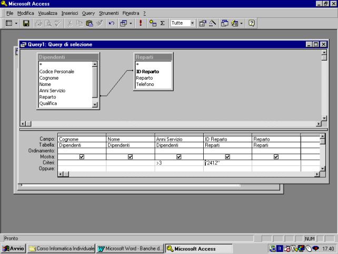Click the Cut scissors icon
338x254 pixels.
(x=69, y=23)
